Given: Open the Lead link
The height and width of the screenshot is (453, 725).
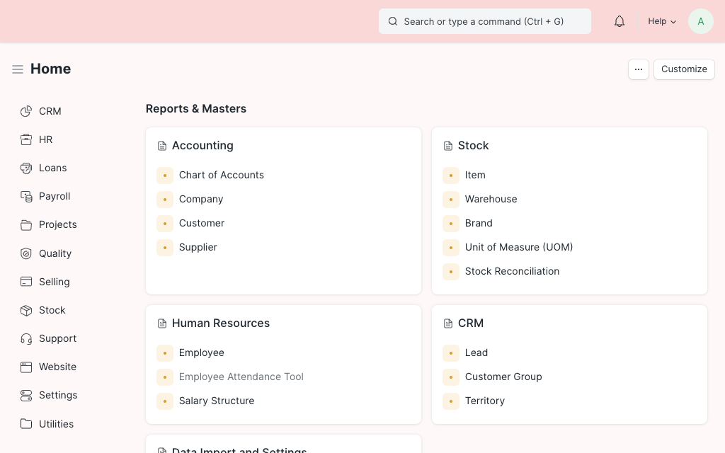Looking at the screenshot, I should 476,352.
